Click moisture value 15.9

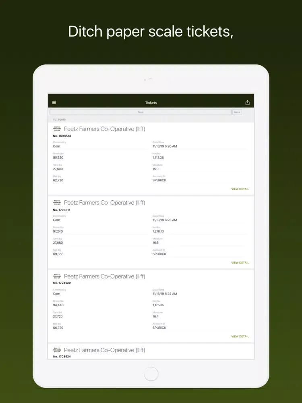155,169
